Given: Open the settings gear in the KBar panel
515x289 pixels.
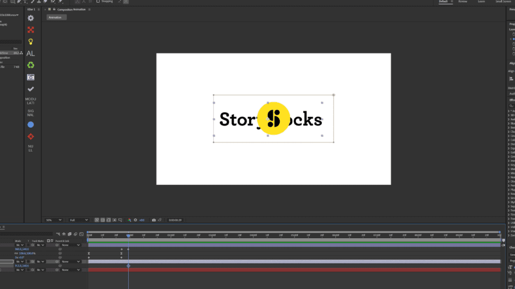Looking at the screenshot, I should tap(30, 18).
